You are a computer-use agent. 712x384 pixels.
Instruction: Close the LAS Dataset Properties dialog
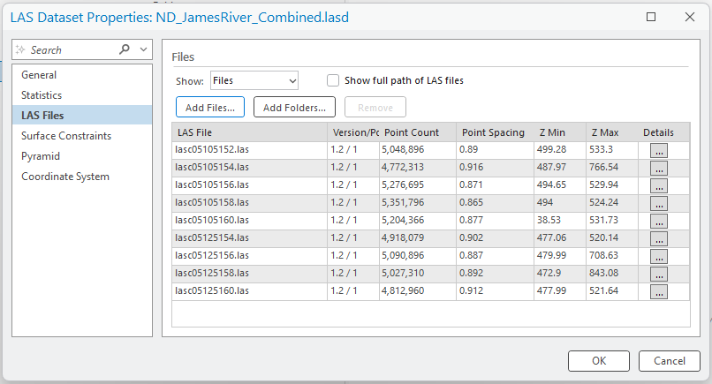(x=689, y=17)
